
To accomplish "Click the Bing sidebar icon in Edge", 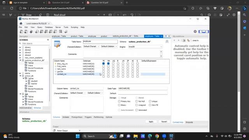I will tap(245, 8).
